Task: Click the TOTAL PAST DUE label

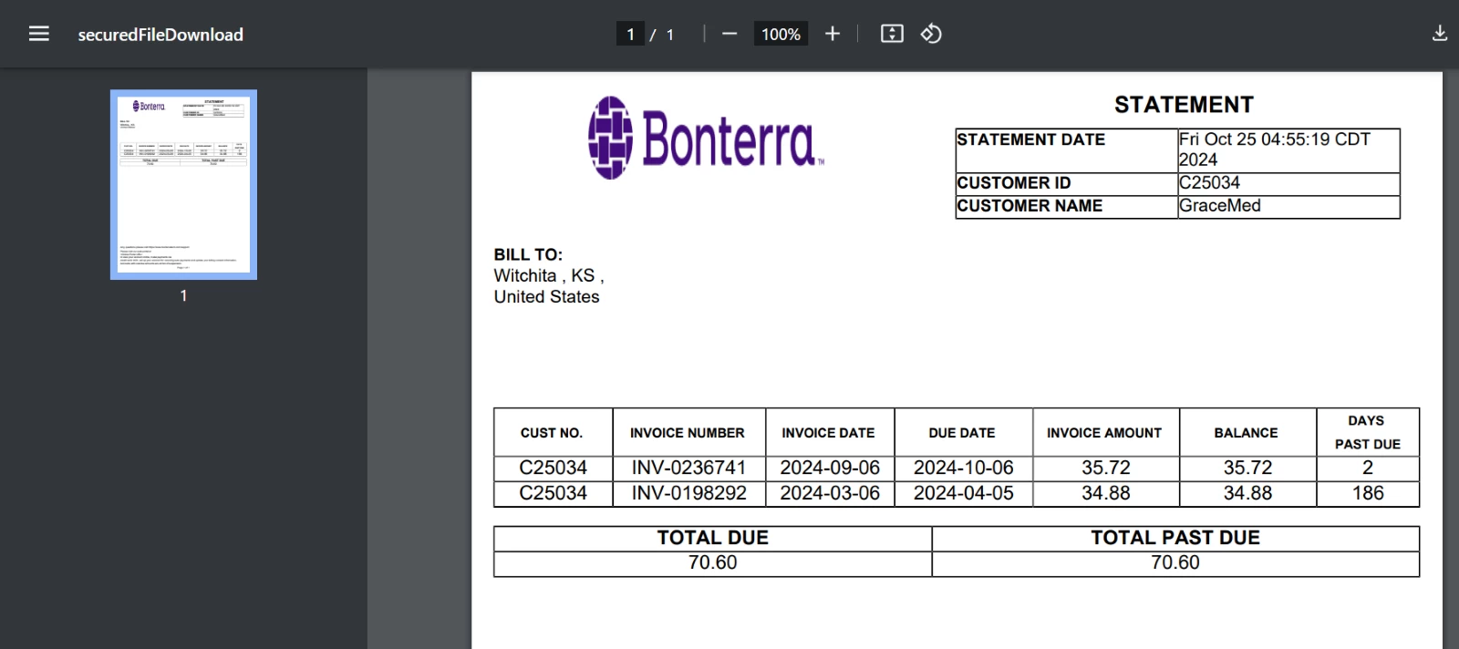Action: 1175,538
